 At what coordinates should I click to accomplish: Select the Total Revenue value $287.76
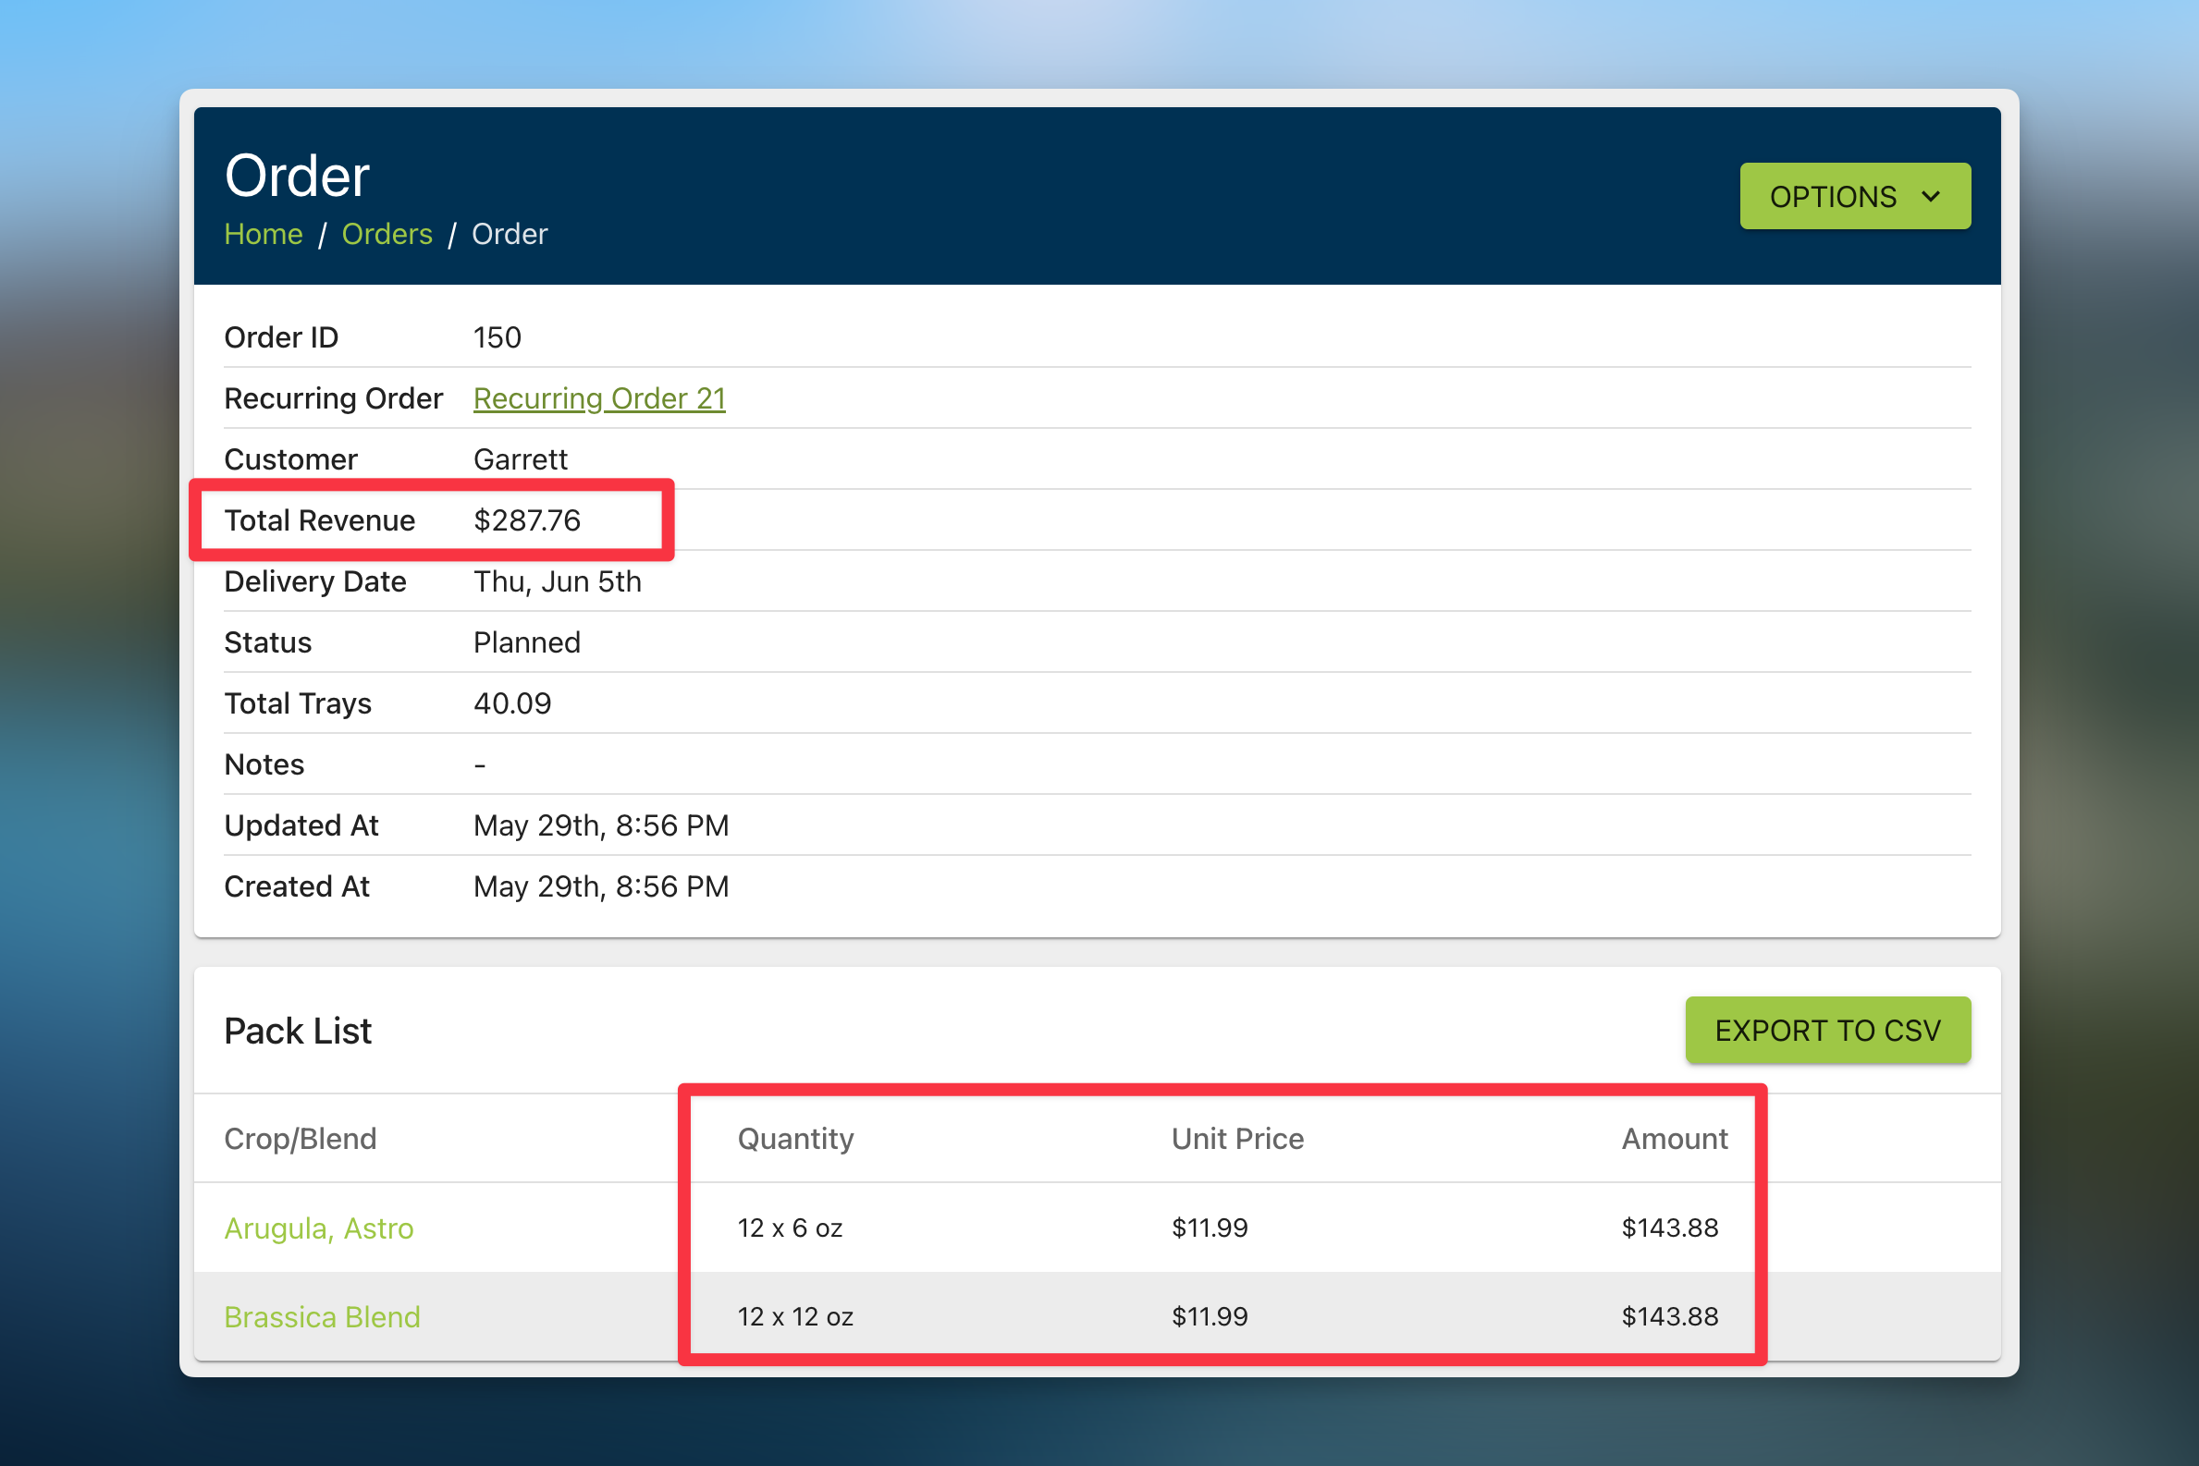pos(526,519)
